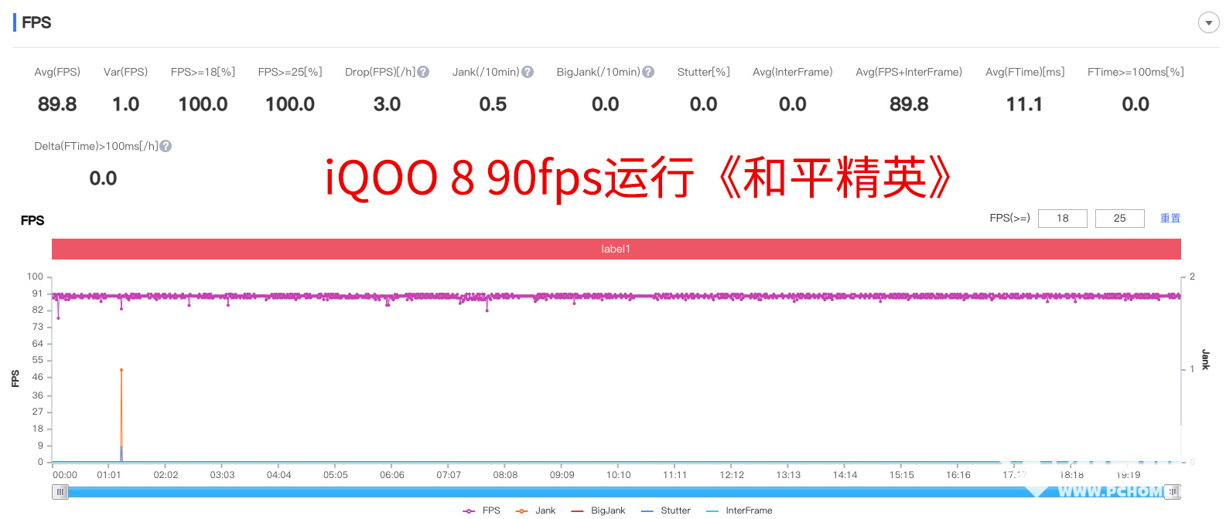
Task: Open help icon beside Delta(FTime)>100ms[/h]
Action: pos(166,146)
